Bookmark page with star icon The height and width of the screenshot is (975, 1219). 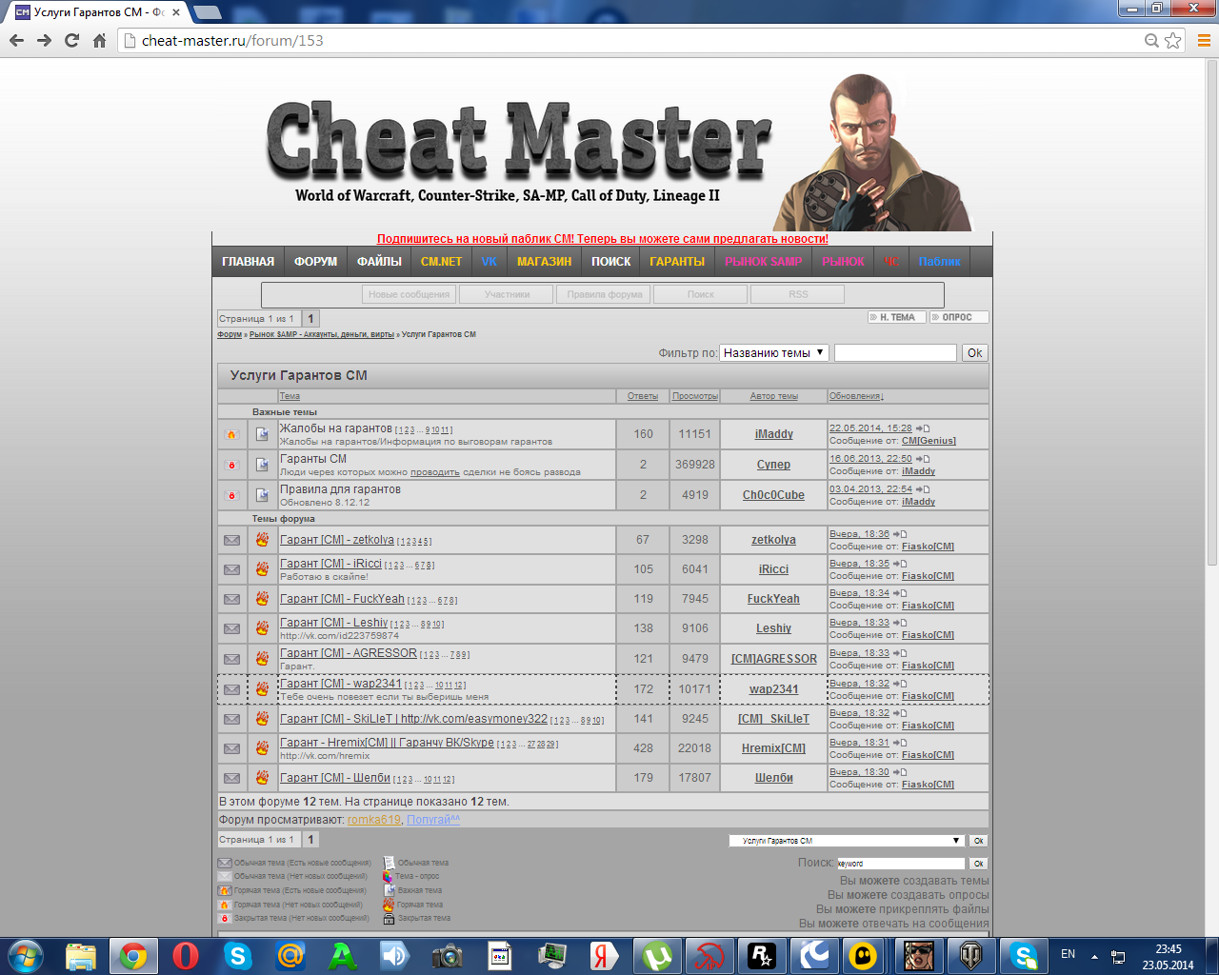pyautogui.click(x=1173, y=40)
